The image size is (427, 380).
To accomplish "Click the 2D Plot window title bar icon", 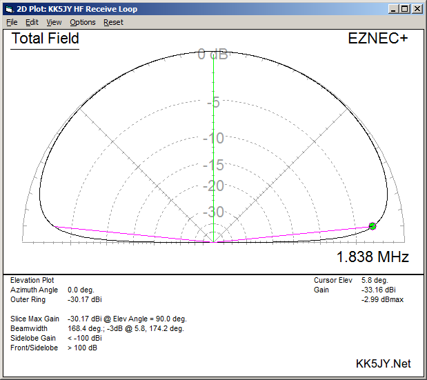I will click(x=9, y=9).
